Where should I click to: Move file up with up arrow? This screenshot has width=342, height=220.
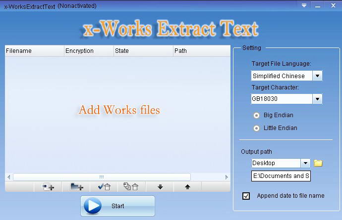[x=187, y=187]
